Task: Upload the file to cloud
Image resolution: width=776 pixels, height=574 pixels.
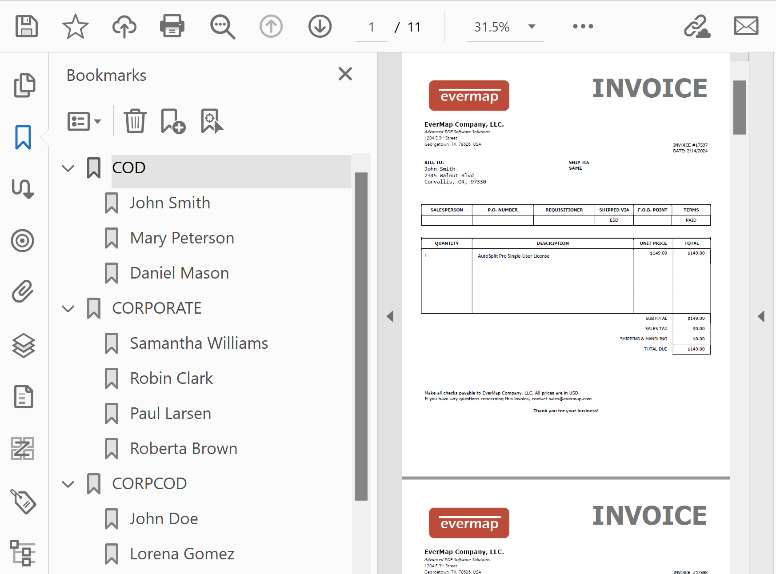Action: [x=124, y=26]
